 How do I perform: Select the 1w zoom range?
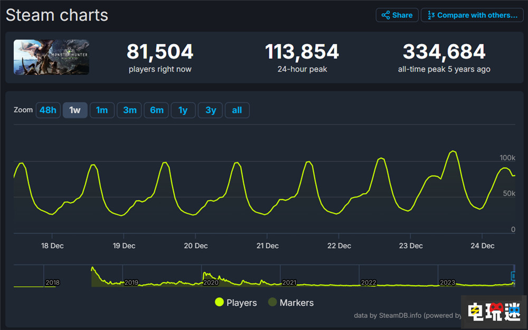(x=75, y=110)
